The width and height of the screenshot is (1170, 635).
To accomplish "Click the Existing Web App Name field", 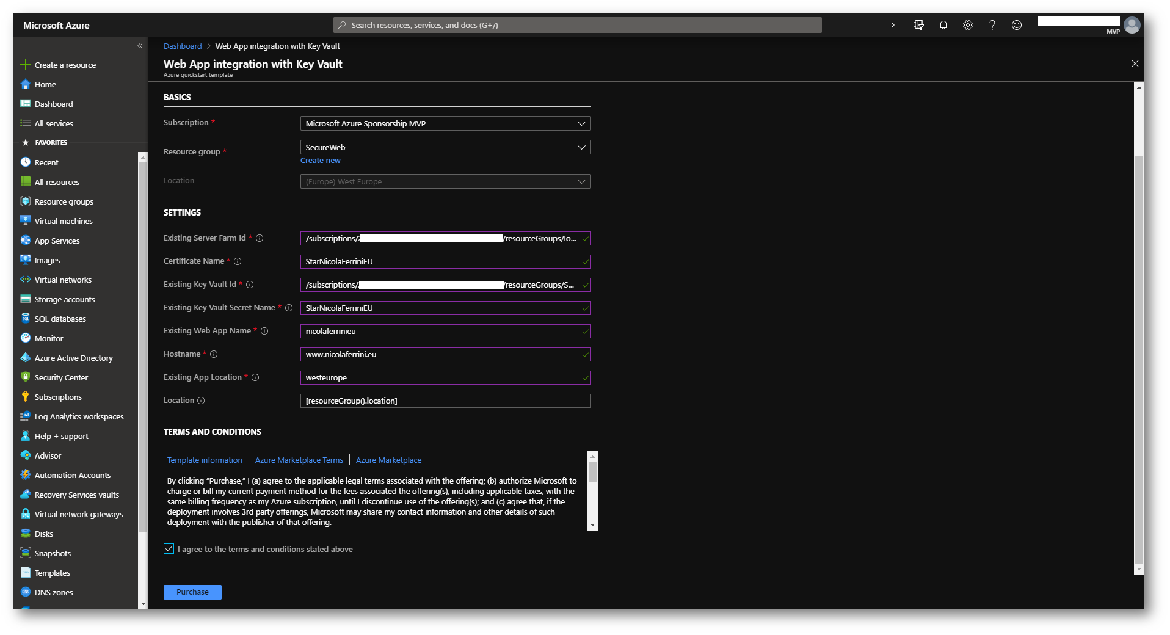I will [x=445, y=331].
